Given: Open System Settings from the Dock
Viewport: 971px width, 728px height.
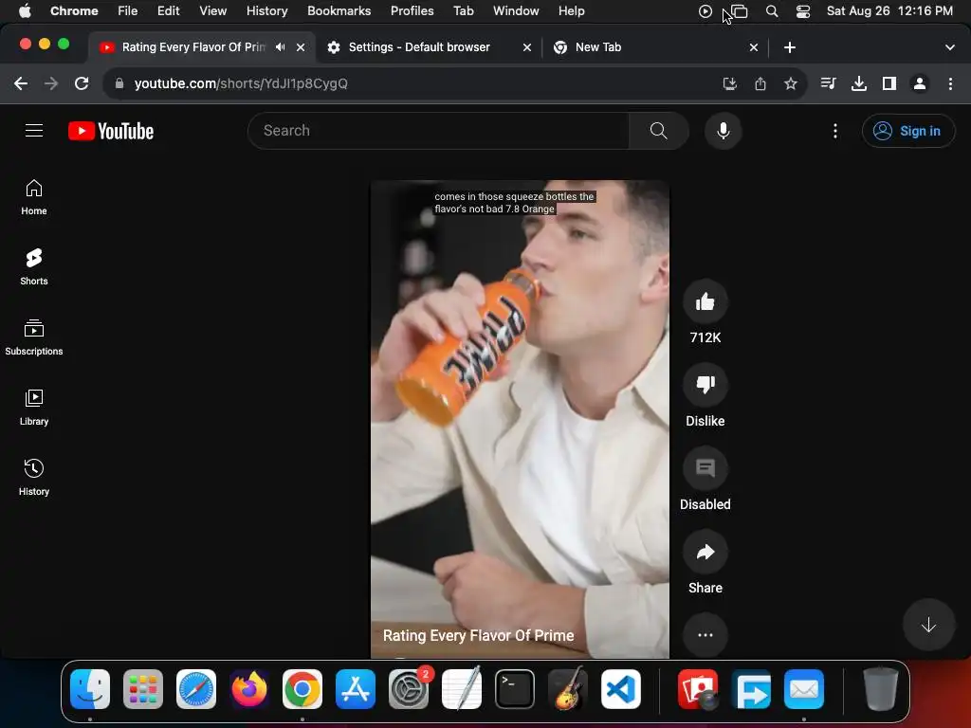Looking at the screenshot, I should 409,689.
